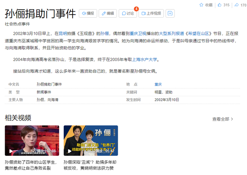This screenshot has height=175, width=247.
Task: Open the 希望在山区 link
Action: coord(198,34)
